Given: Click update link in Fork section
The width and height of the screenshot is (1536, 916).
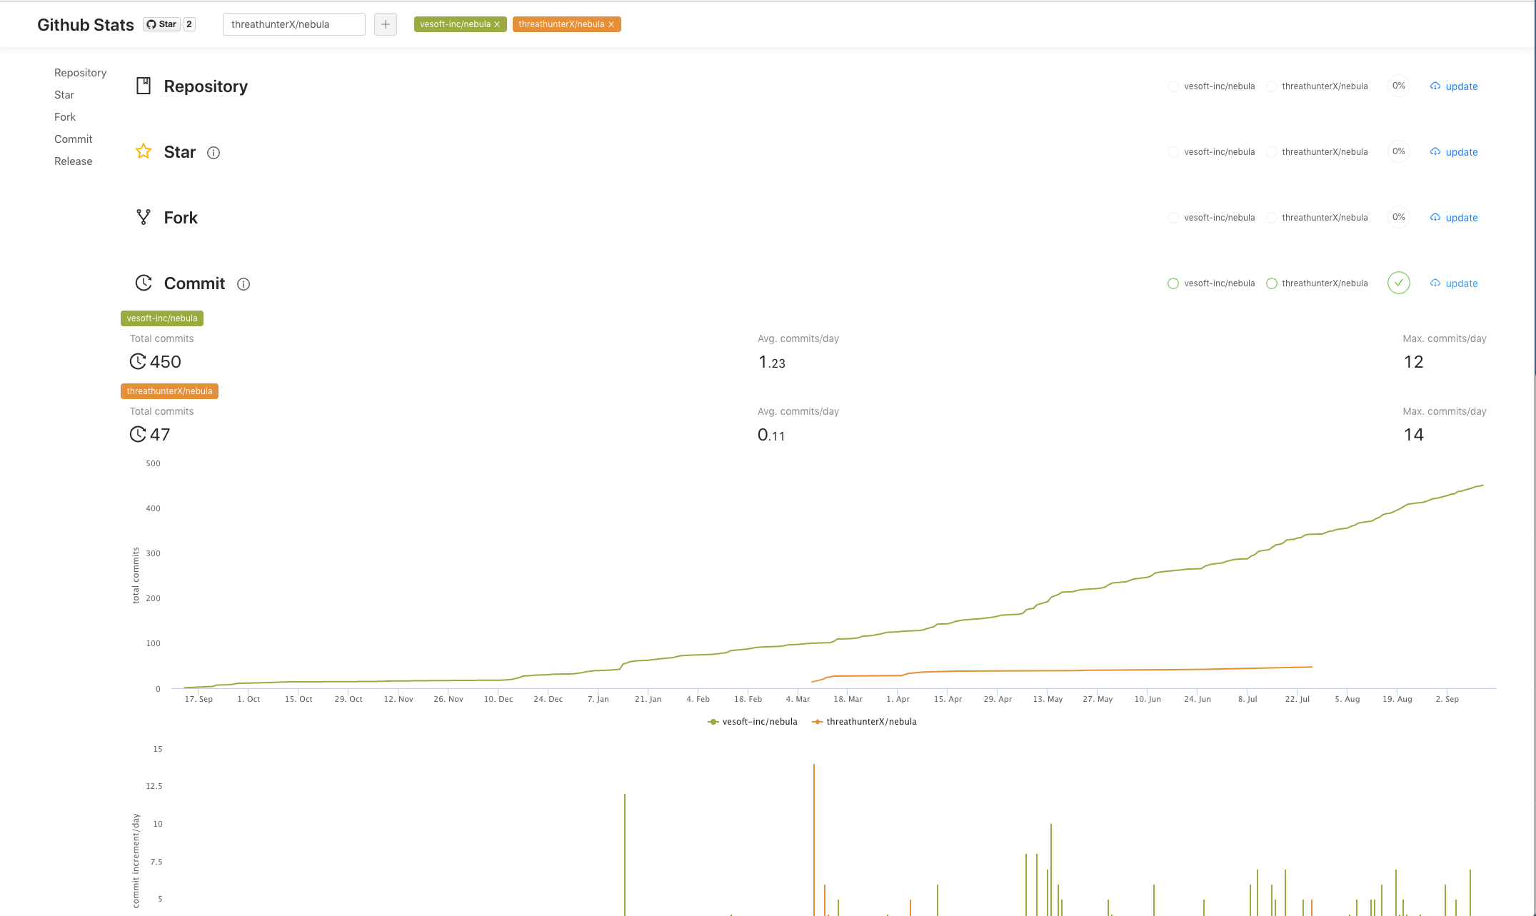Looking at the screenshot, I should (1454, 218).
